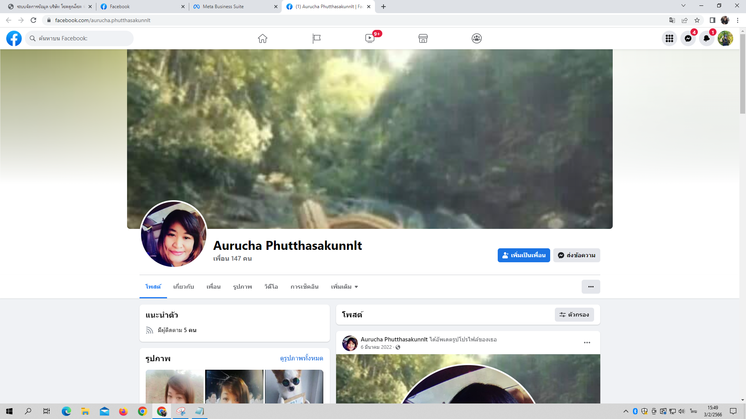This screenshot has width=746, height=419.
Task: Click the Facebook logo
Action: 14,38
